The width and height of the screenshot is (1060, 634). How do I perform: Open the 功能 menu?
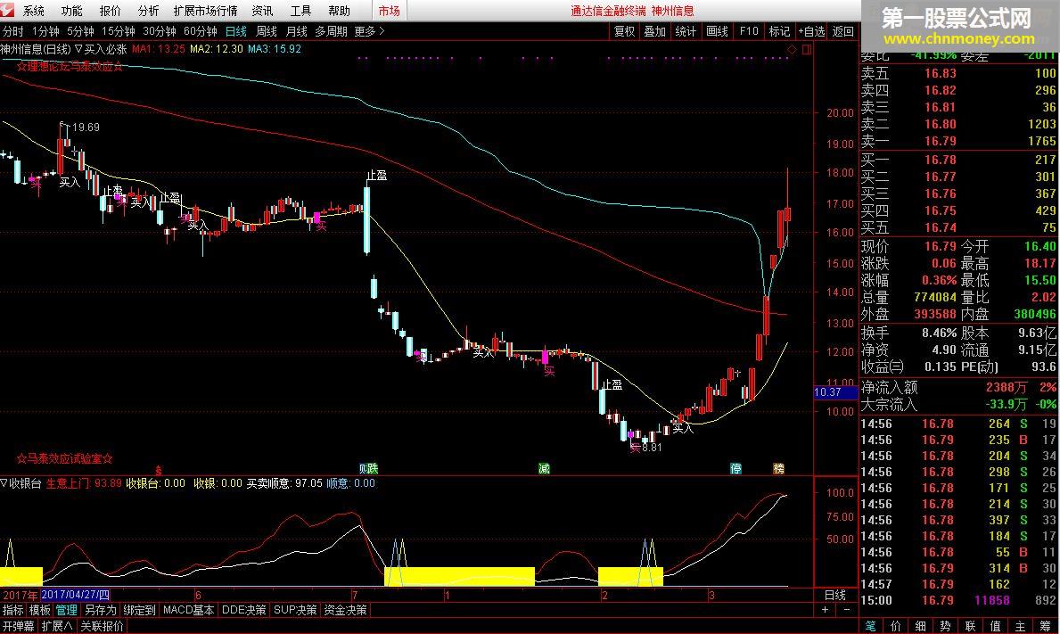pos(71,11)
